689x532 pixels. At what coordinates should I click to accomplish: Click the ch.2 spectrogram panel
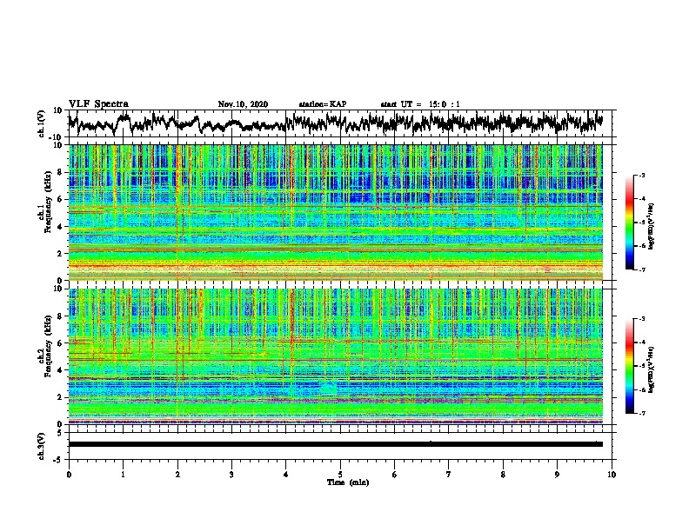[335, 356]
